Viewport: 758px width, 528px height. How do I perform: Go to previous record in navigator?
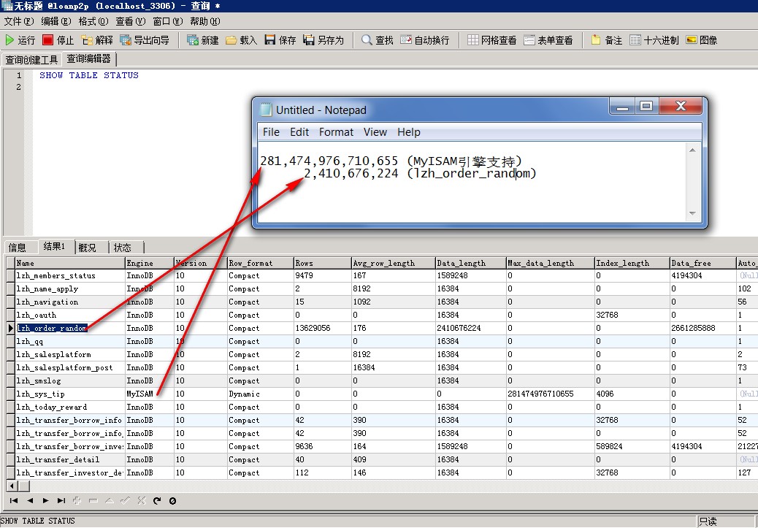tap(30, 500)
